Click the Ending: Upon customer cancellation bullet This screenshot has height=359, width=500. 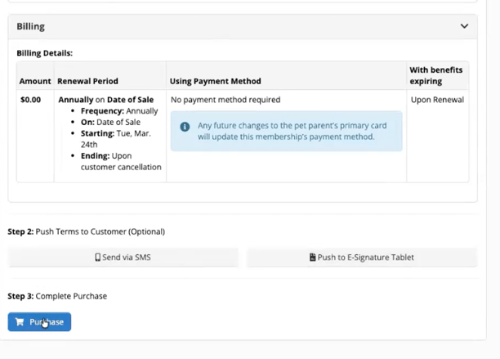click(121, 161)
